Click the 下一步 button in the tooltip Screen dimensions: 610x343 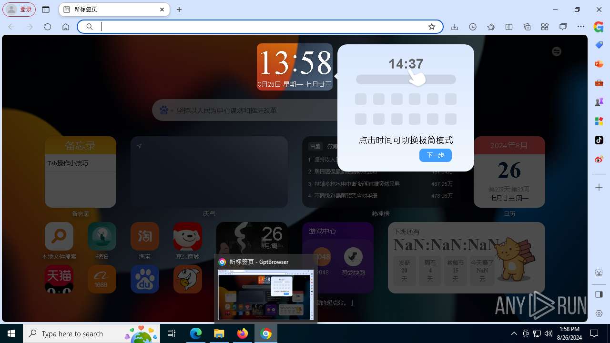point(436,155)
